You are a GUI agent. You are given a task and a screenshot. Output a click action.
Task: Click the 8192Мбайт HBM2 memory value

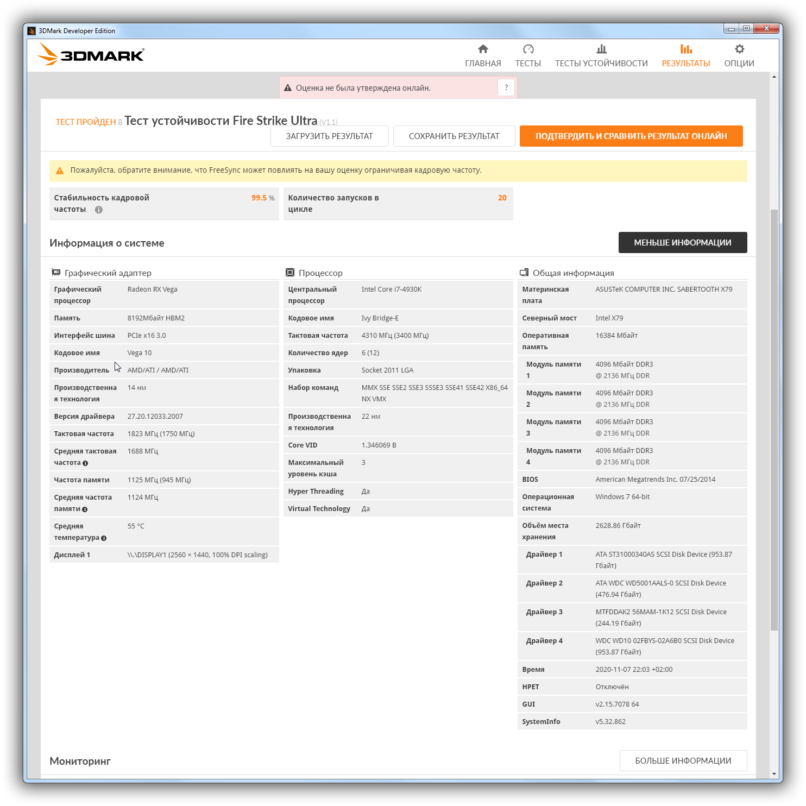(156, 318)
